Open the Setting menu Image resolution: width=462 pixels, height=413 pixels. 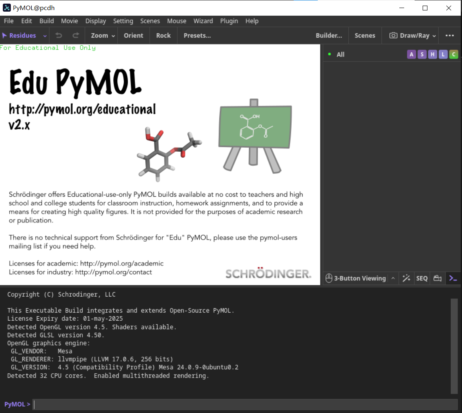123,21
